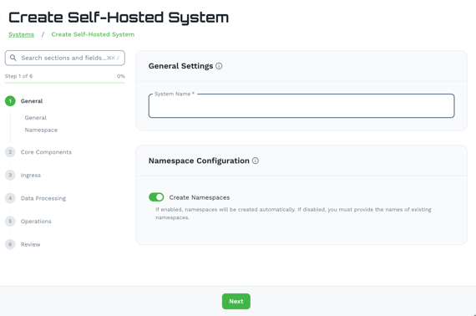Jump to the General sub-section
The image size is (476, 316).
[x=36, y=118]
